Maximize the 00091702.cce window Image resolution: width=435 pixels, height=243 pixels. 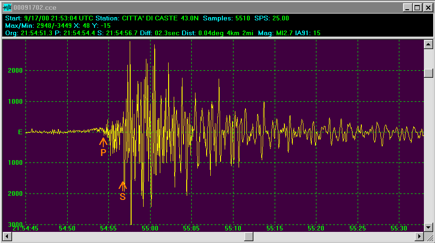(417, 7)
